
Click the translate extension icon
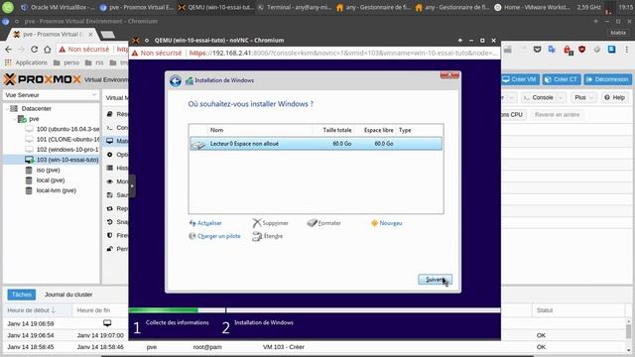(552, 50)
